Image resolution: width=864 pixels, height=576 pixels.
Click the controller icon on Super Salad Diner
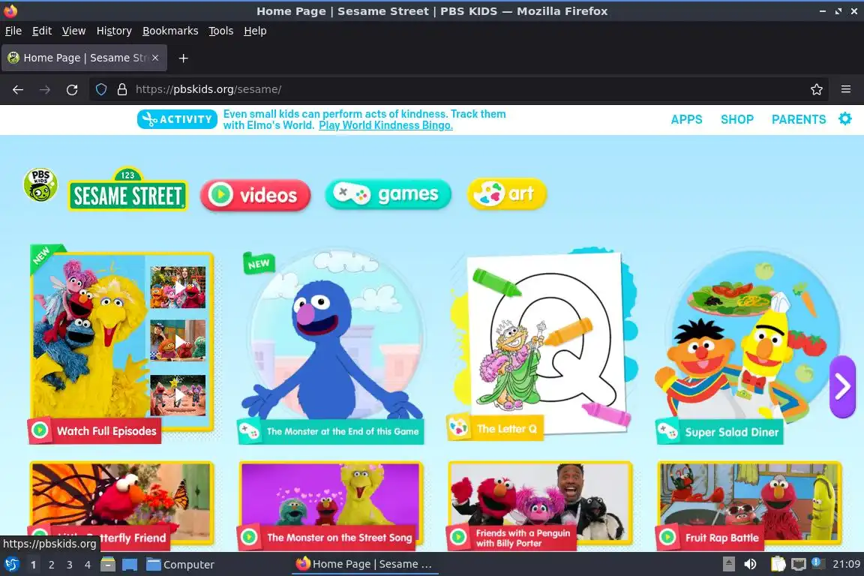[x=668, y=431]
